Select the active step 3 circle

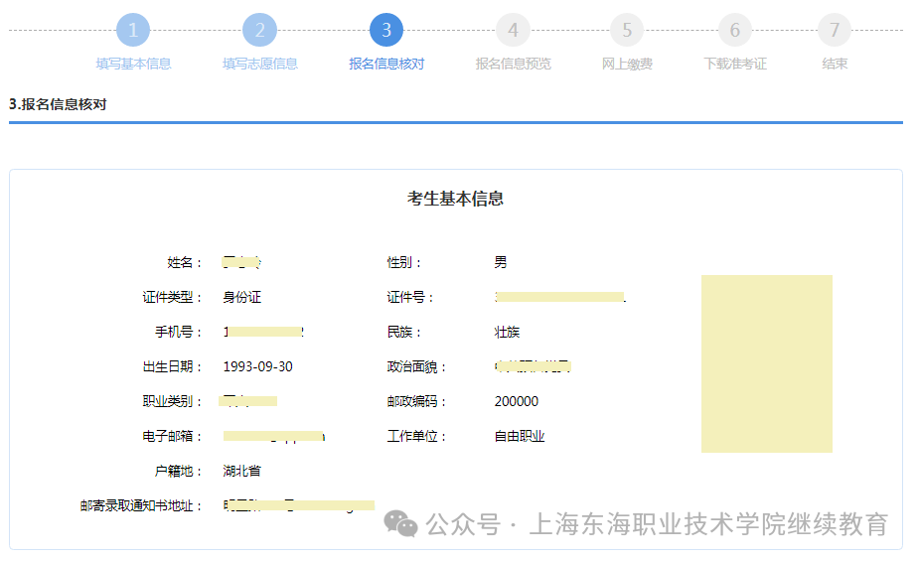tap(386, 30)
